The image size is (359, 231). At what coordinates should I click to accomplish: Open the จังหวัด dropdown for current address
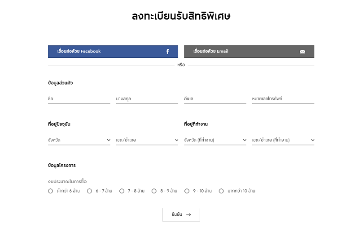tap(79, 140)
